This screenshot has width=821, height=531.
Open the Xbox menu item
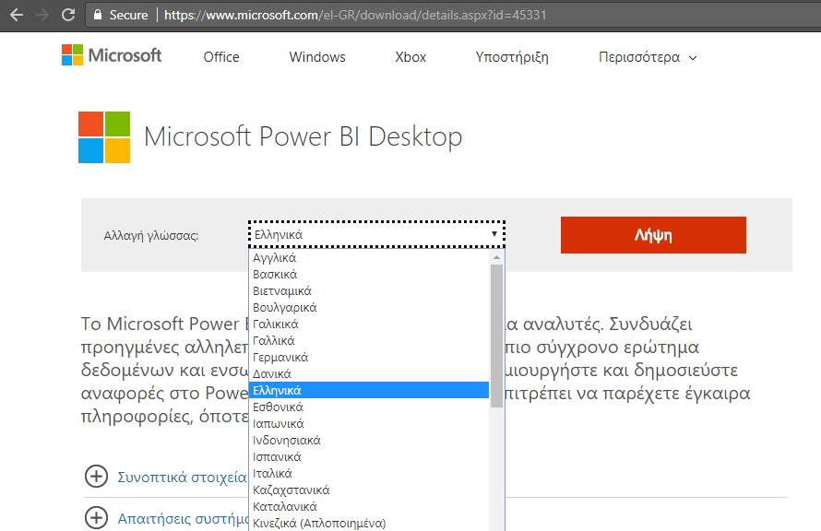(x=410, y=57)
